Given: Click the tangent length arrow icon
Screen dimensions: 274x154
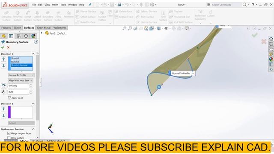Looking at the screenshot, I should tap(3, 92).
